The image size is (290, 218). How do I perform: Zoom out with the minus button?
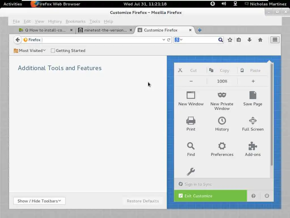point(191,81)
